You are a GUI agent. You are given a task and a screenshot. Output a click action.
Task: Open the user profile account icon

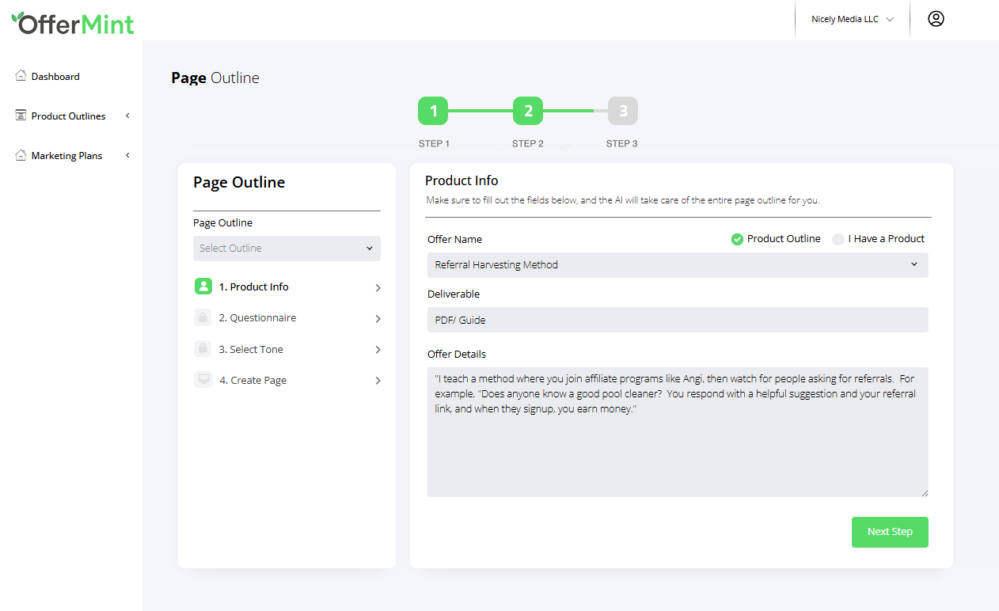[936, 19]
